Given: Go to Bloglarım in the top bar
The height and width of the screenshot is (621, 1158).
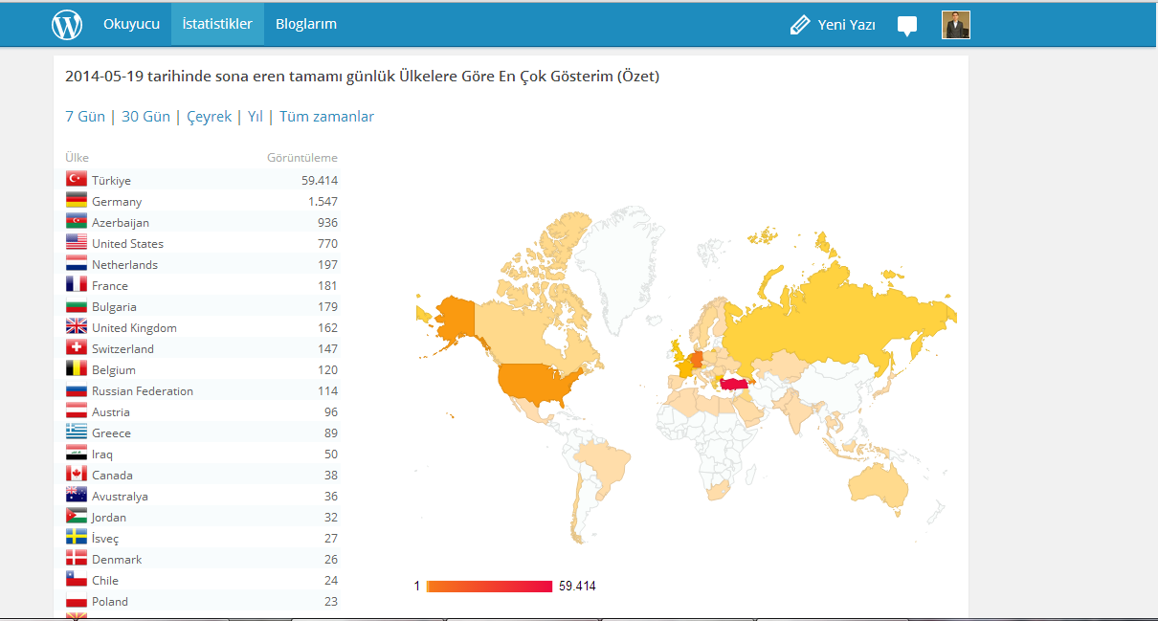Looking at the screenshot, I should [x=306, y=25].
